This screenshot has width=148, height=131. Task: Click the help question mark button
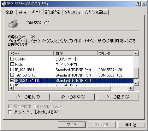coord(138,4)
